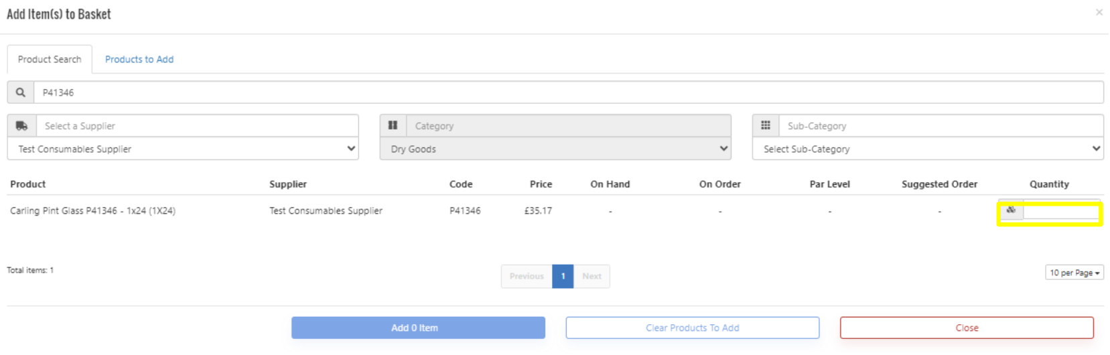Expand the Dry Goods category dropdown
The width and height of the screenshot is (1110, 355).
pos(555,149)
